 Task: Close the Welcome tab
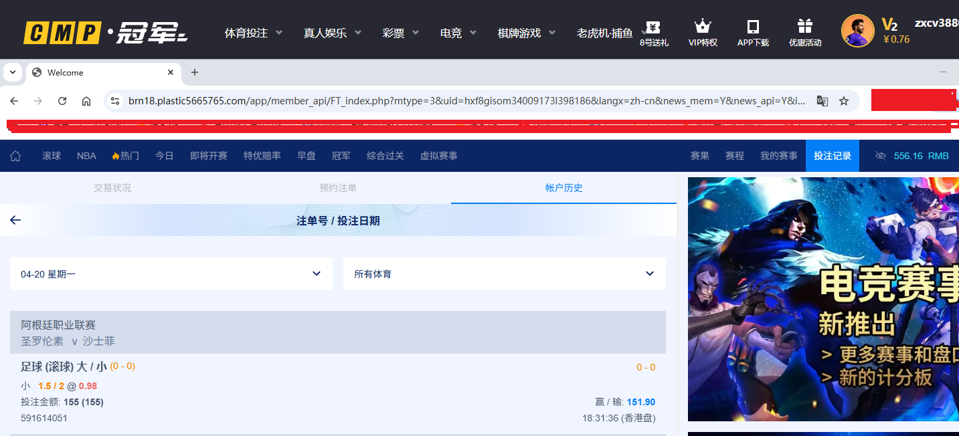171,72
